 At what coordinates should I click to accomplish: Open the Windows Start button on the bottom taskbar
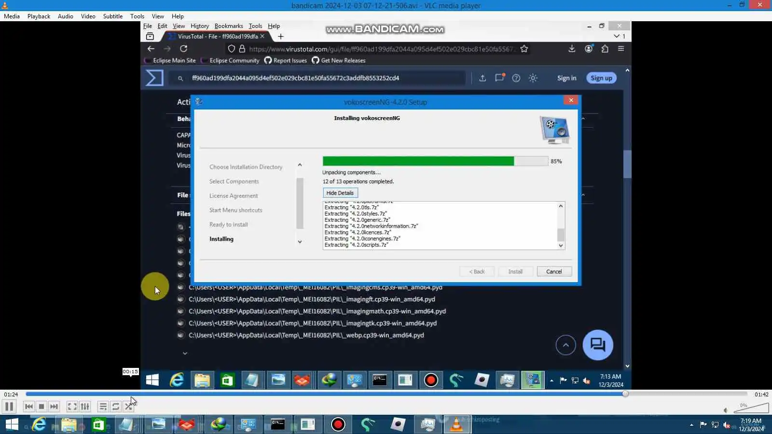pos(12,424)
